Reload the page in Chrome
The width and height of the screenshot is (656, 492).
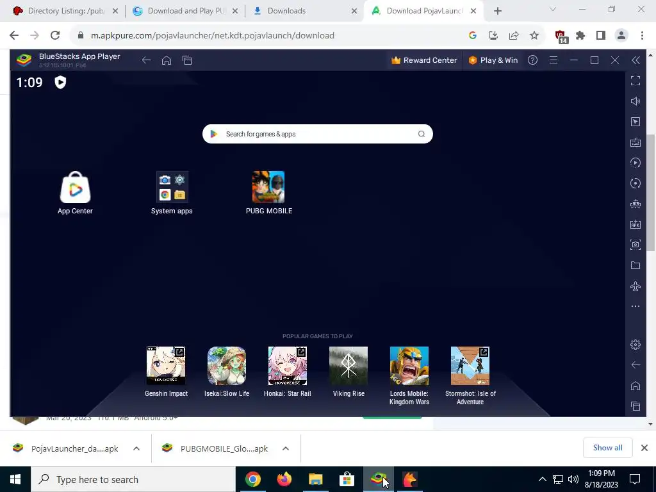tap(55, 35)
